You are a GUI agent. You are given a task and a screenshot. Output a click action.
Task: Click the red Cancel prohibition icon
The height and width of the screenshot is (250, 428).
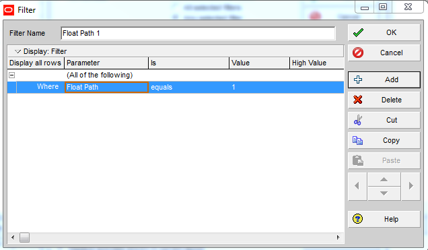pyautogui.click(x=358, y=53)
